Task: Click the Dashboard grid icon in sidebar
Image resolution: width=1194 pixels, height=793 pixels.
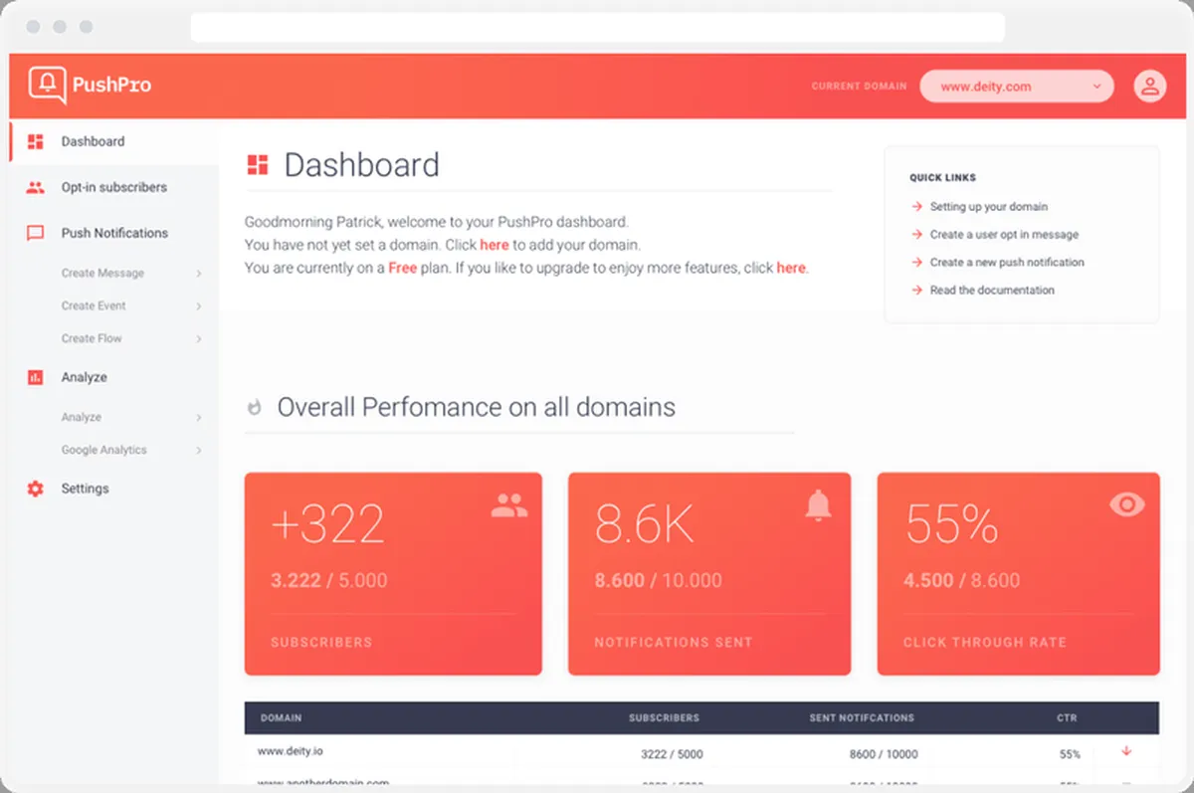Action: 36,141
